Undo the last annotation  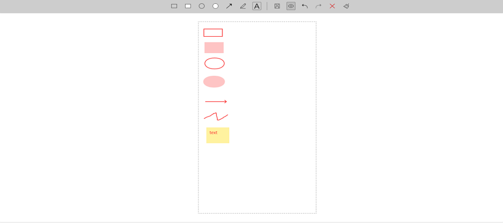(x=305, y=6)
